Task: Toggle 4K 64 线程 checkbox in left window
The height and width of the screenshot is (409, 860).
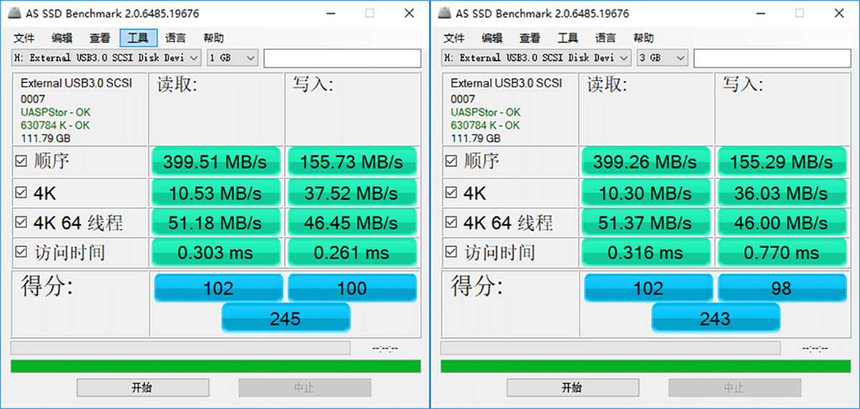Action: [x=21, y=223]
